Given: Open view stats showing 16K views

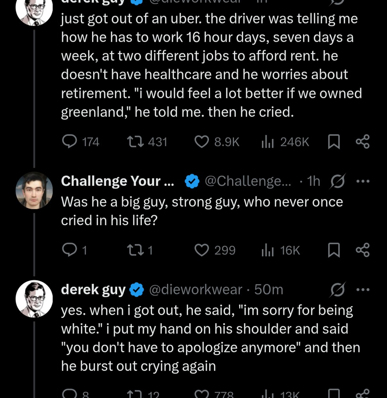Looking at the screenshot, I should coord(267,250).
